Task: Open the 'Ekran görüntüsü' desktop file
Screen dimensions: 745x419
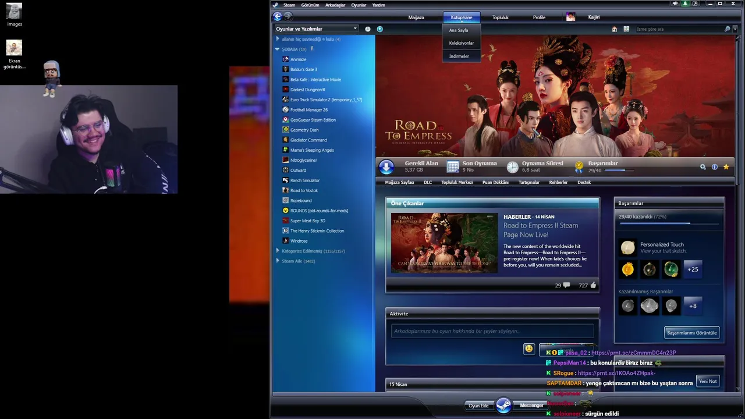Action: point(14,55)
